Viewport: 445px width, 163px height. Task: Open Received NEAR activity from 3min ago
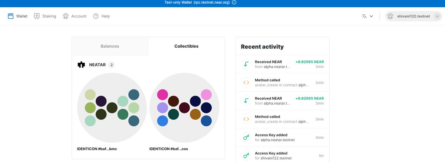(282, 101)
